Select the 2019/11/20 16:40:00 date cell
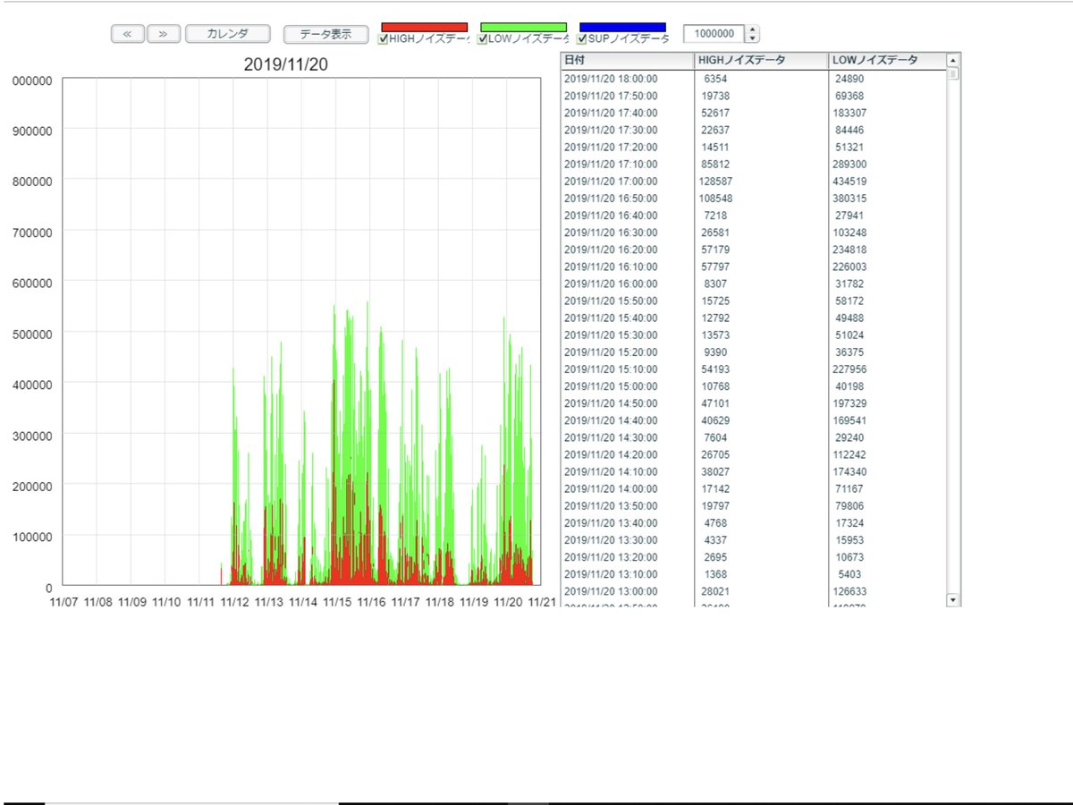The image size is (1073, 805). click(611, 215)
